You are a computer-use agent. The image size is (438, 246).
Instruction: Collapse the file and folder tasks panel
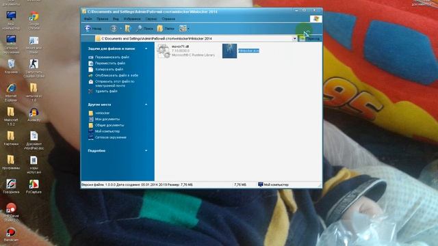coord(146,49)
